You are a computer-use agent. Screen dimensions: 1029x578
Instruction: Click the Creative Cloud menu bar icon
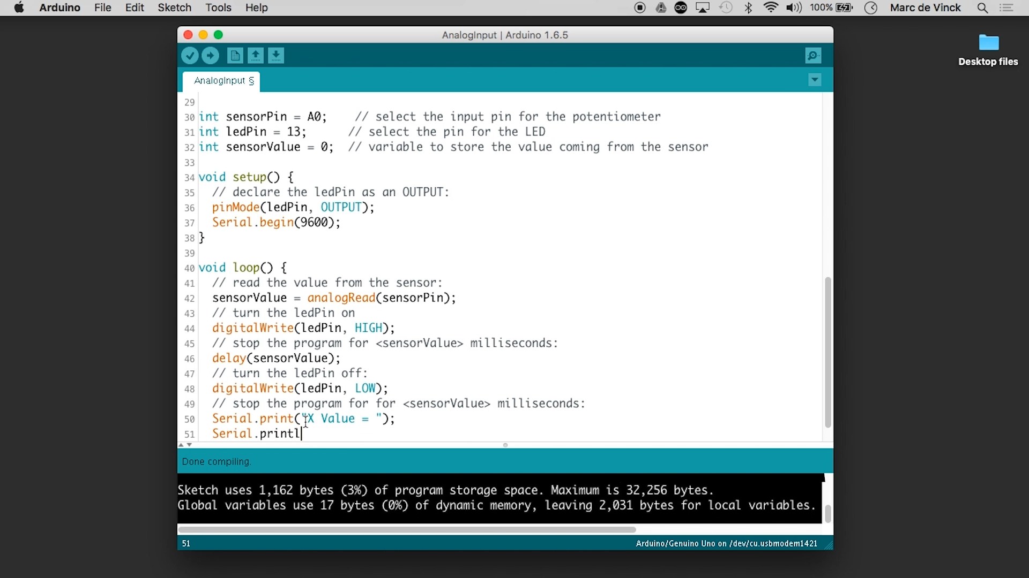click(681, 8)
